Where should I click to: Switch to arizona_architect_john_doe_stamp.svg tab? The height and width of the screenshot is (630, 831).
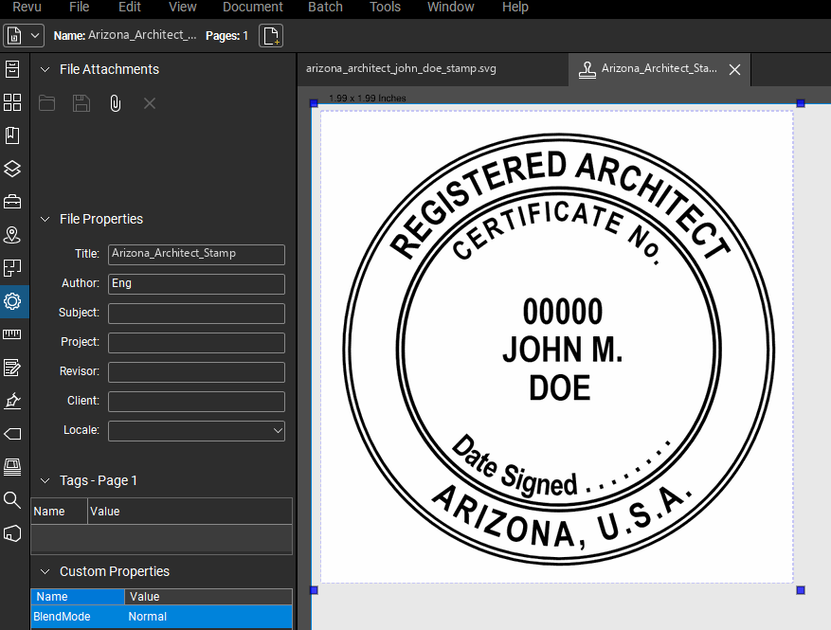pos(401,68)
